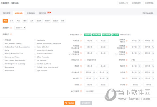Click help icon next to 评分值

tap(127, 85)
